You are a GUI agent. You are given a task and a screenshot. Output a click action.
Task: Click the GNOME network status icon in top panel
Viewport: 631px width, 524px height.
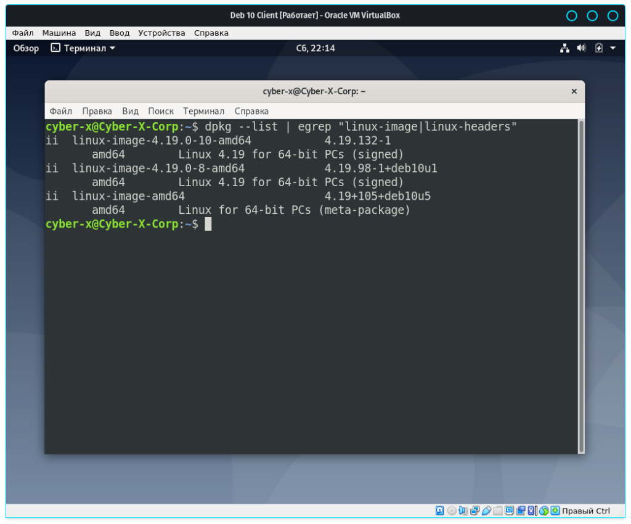pos(564,48)
